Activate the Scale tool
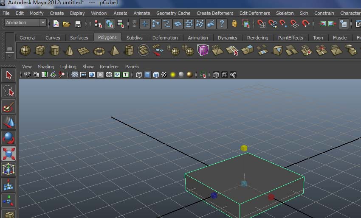The height and width of the screenshot is (218, 361). click(8, 154)
